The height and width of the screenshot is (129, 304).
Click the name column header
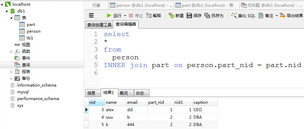point(116,102)
